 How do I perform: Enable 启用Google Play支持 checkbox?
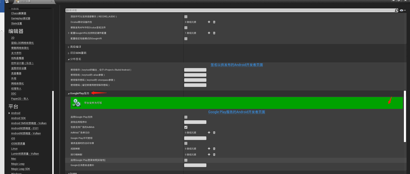(186, 117)
